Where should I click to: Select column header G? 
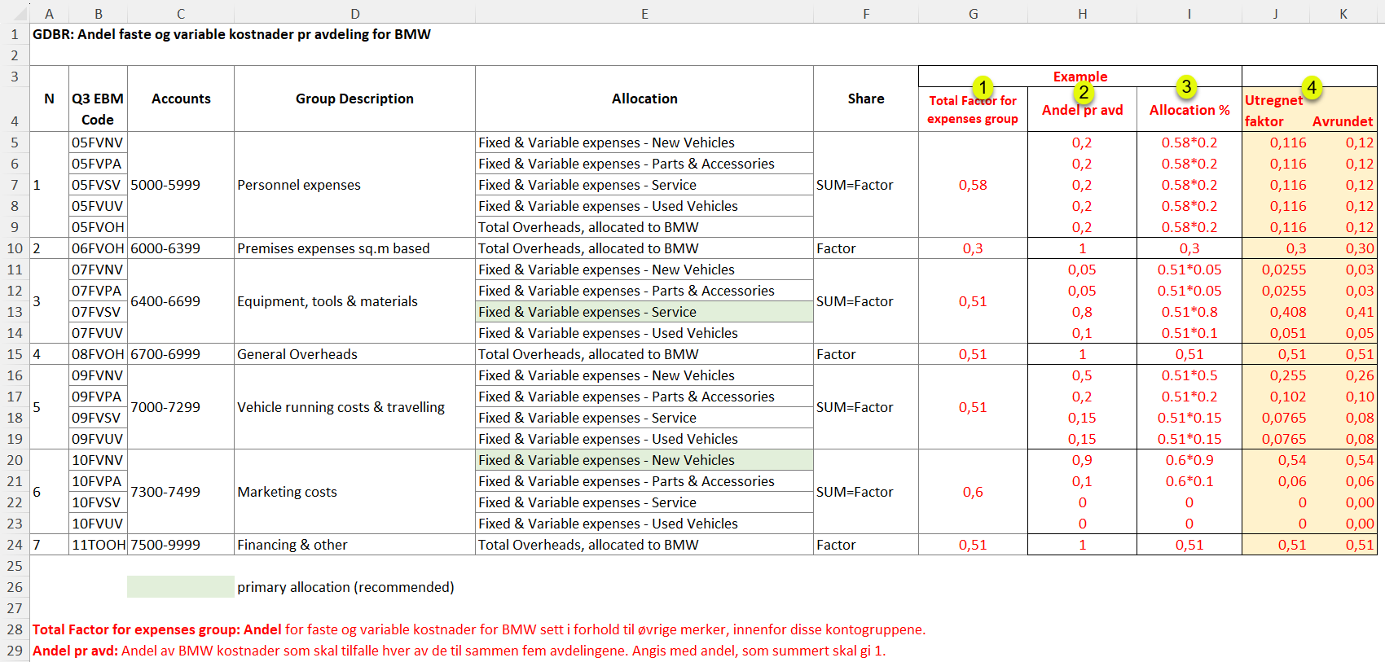(x=973, y=13)
